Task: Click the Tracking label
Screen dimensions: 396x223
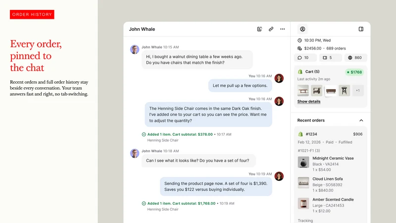Action: [x=305, y=221]
